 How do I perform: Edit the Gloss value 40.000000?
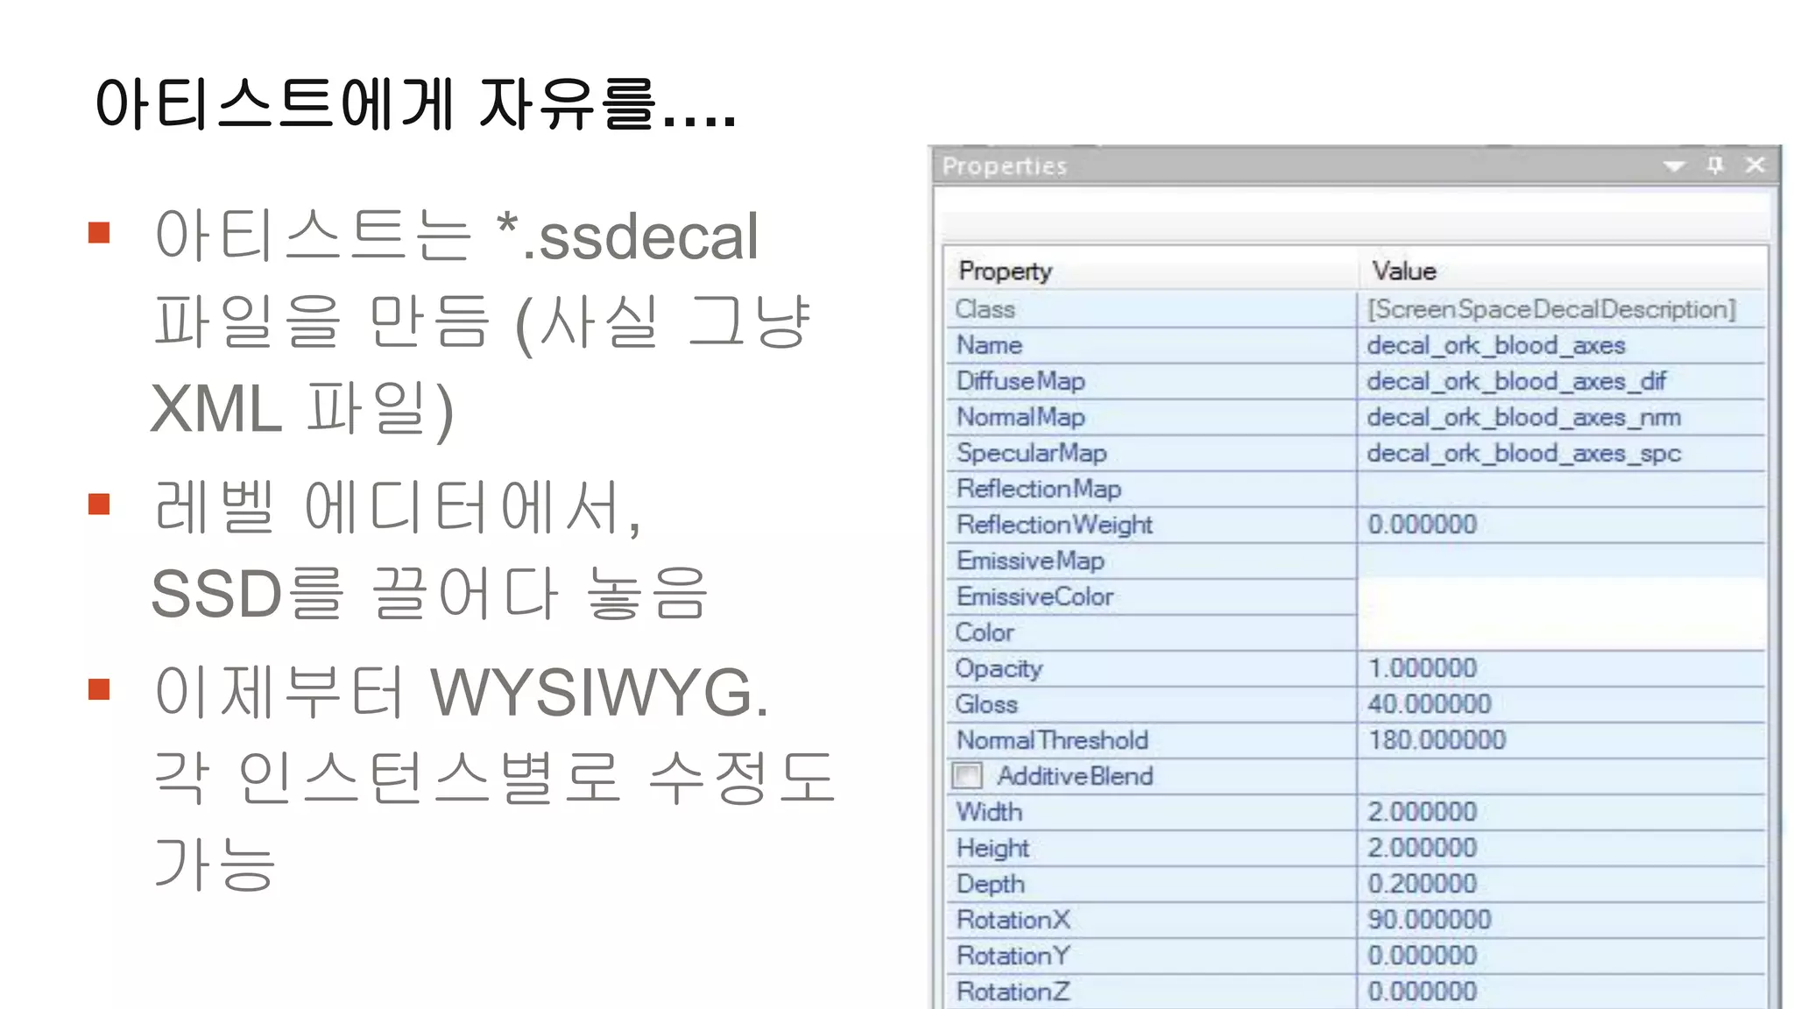1430,704
